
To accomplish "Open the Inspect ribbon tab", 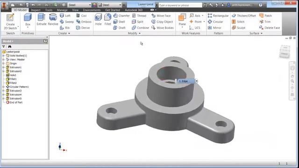I will [36, 10].
